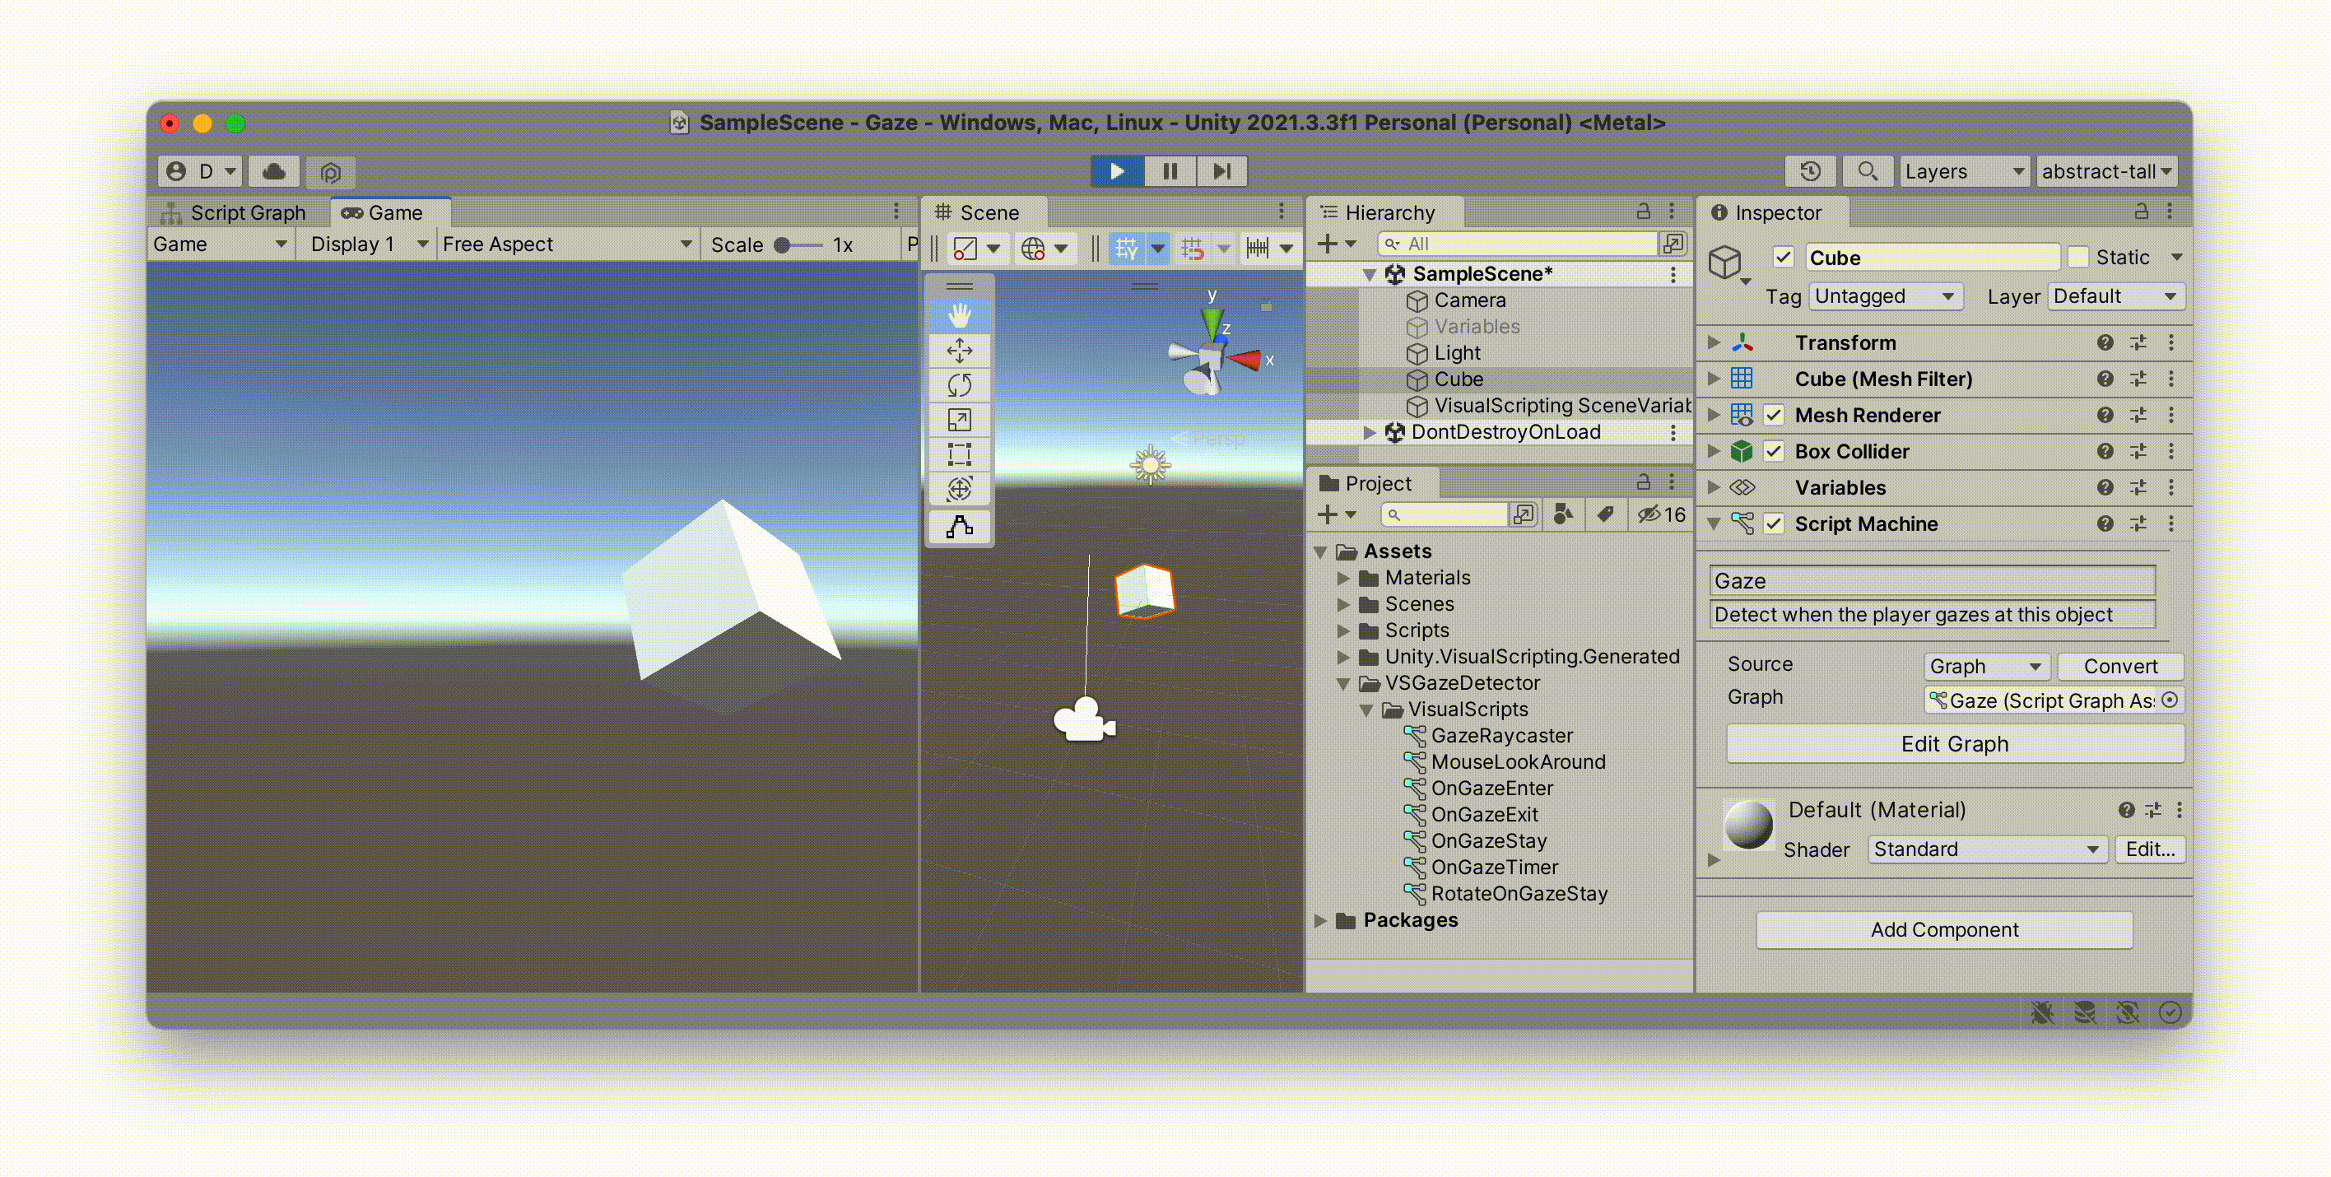Image resolution: width=2331 pixels, height=1177 pixels.
Task: Click the Step frame button
Action: 1221,171
